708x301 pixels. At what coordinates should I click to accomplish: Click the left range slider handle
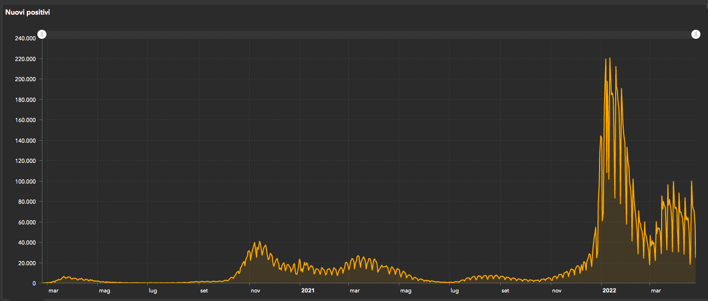point(42,34)
